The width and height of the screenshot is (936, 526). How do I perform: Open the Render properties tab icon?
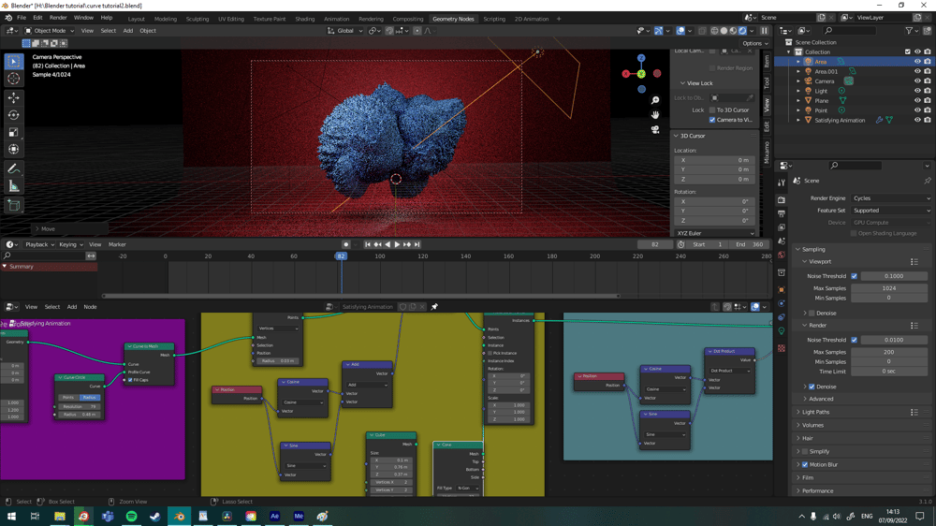point(782,200)
